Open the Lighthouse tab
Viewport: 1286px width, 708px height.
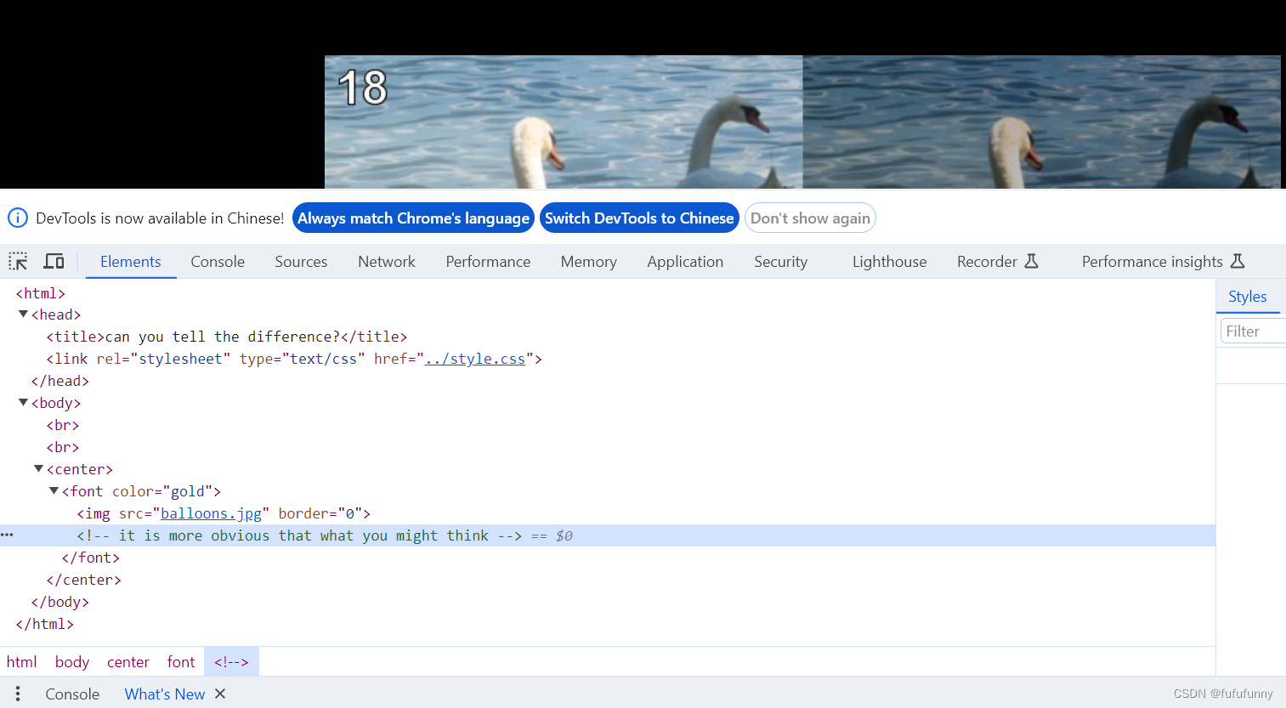tap(889, 262)
